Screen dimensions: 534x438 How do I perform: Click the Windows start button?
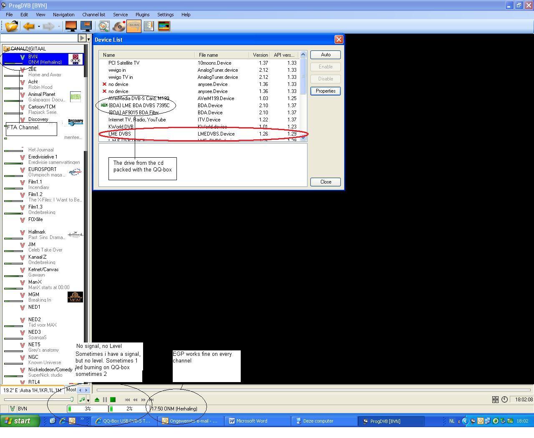point(20,421)
